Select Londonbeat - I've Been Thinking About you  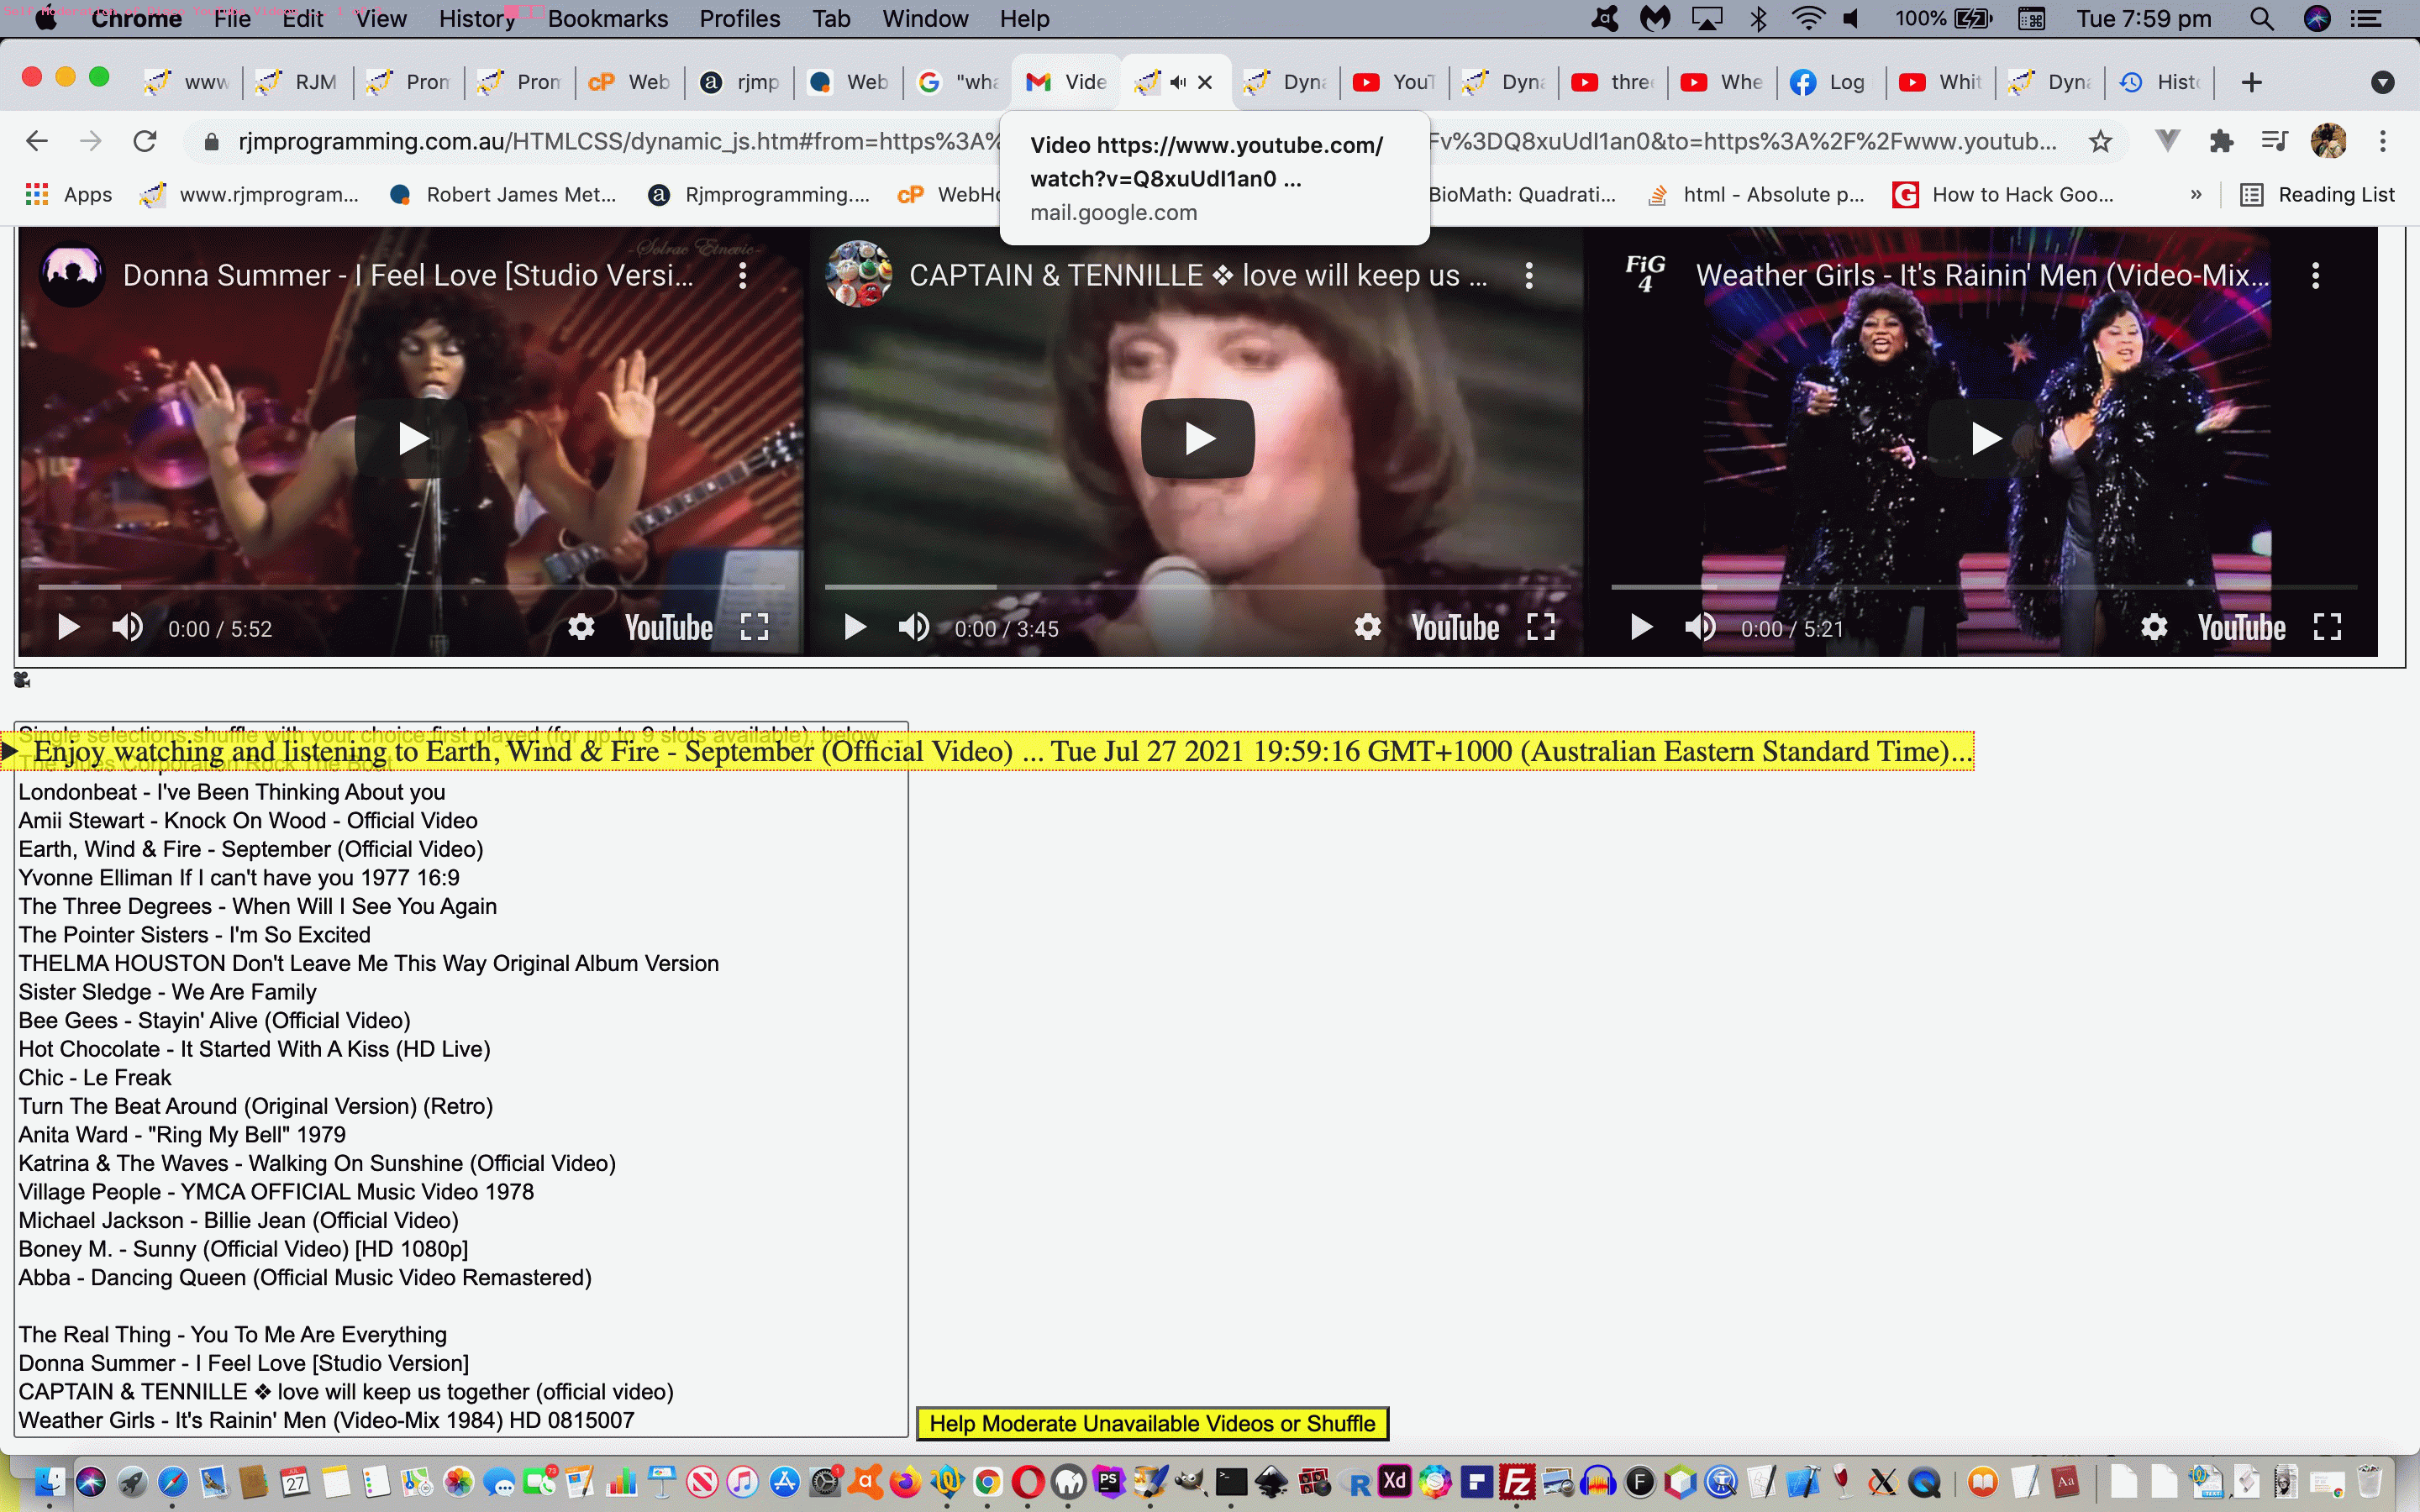[232, 792]
